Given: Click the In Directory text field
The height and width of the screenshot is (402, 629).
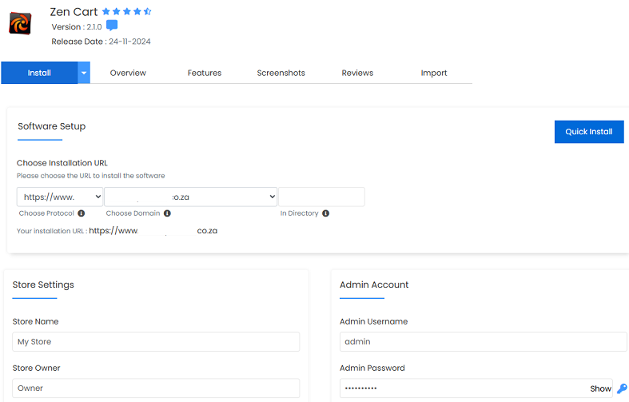Looking at the screenshot, I should click(322, 197).
